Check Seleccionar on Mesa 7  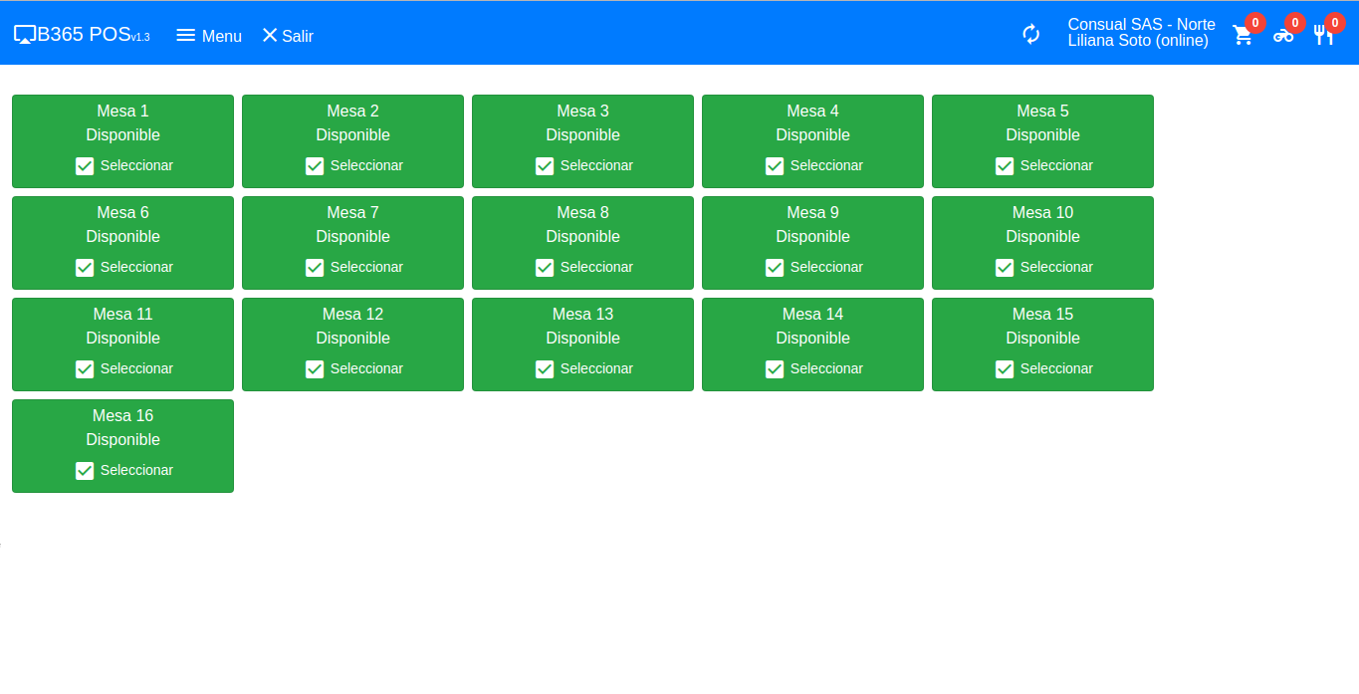click(x=354, y=268)
